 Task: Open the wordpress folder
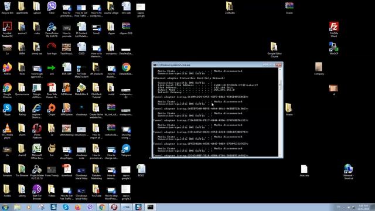(x=111, y=47)
